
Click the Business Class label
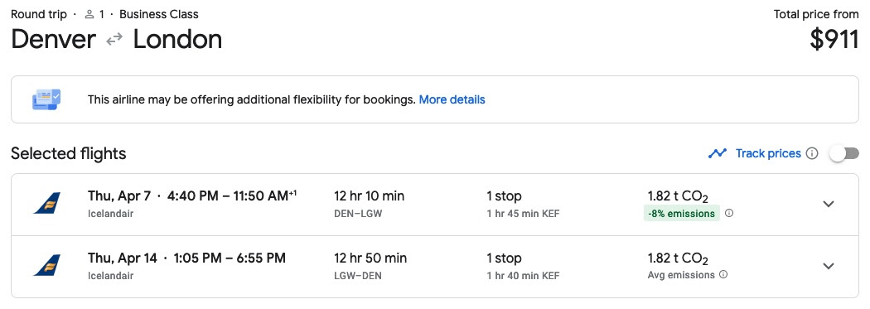click(159, 14)
